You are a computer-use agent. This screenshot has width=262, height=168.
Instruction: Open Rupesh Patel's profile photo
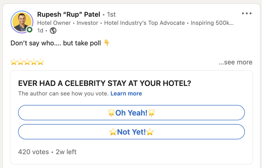point(21,22)
